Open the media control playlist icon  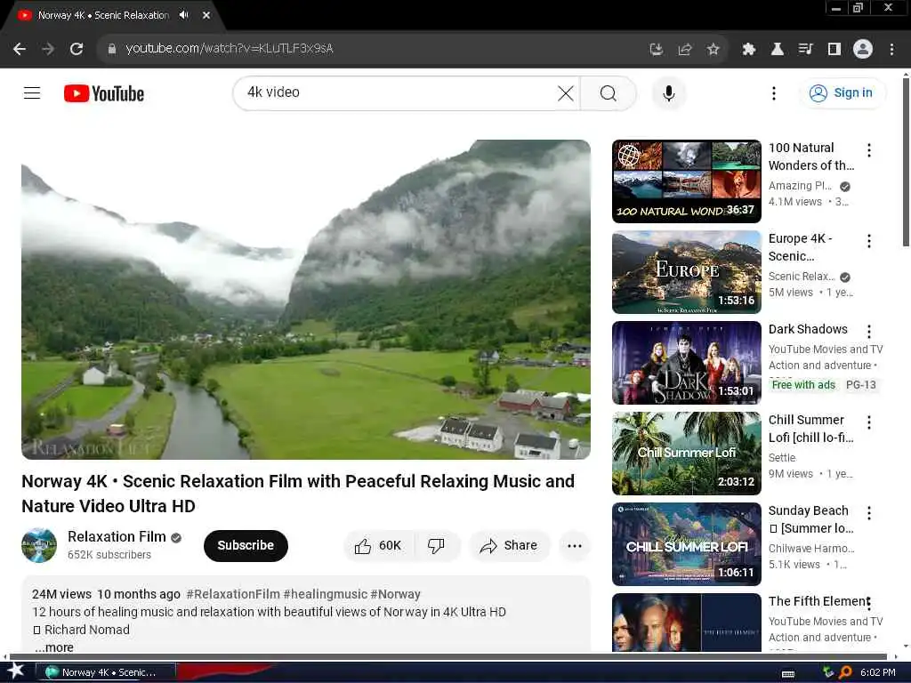pyautogui.click(x=805, y=49)
